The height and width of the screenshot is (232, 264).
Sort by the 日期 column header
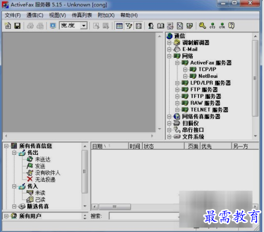point(110,146)
